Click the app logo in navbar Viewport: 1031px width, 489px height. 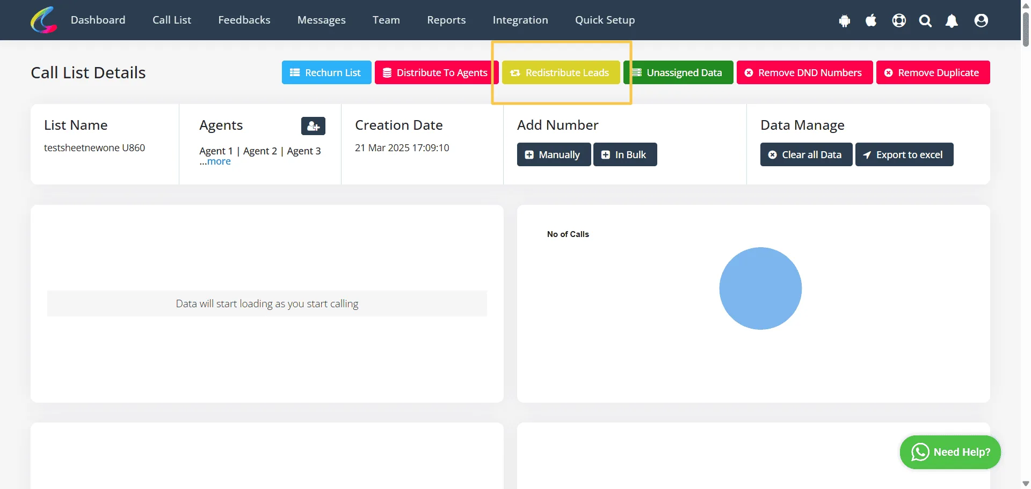coord(44,20)
